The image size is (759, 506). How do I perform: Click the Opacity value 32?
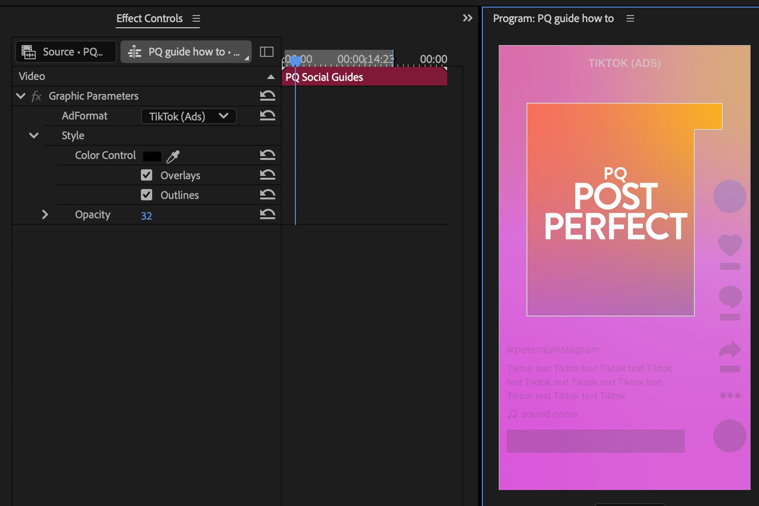(x=146, y=216)
